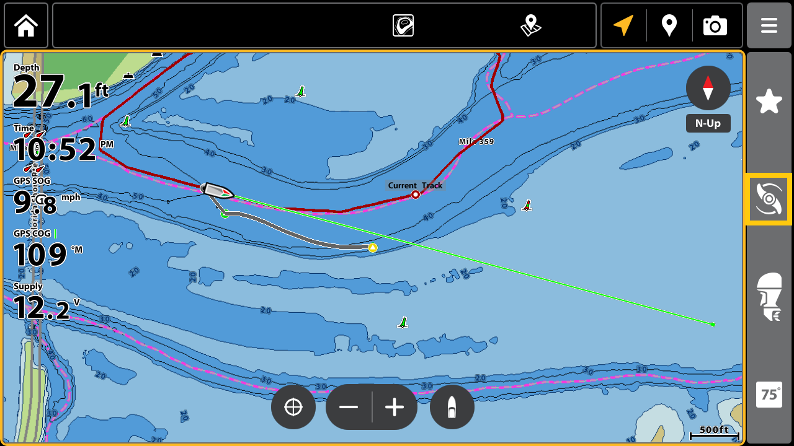Image resolution: width=794 pixels, height=446 pixels.
Task: Tap the Time 10:52 PM readout
Action: pos(62,144)
